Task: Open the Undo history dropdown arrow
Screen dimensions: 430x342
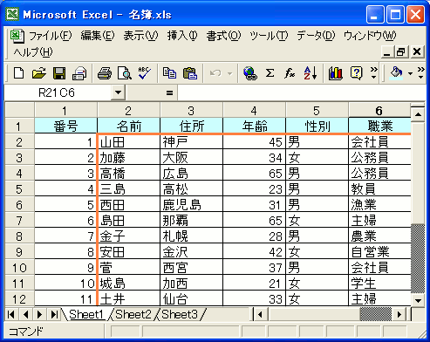Action: (x=229, y=73)
